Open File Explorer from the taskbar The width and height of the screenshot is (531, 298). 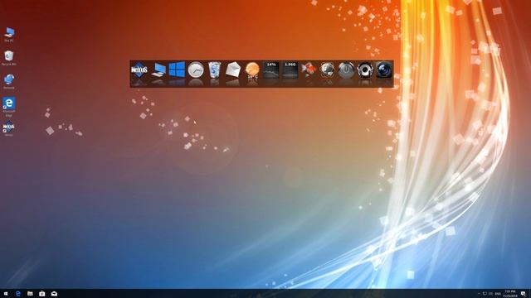click(x=30, y=294)
